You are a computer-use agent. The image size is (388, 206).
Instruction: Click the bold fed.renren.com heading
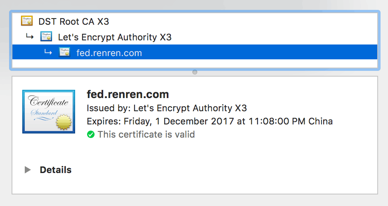click(128, 94)
